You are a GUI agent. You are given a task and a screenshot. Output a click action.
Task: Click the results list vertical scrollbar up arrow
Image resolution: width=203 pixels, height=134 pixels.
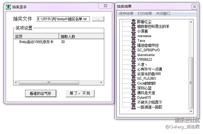pos(191,21)
